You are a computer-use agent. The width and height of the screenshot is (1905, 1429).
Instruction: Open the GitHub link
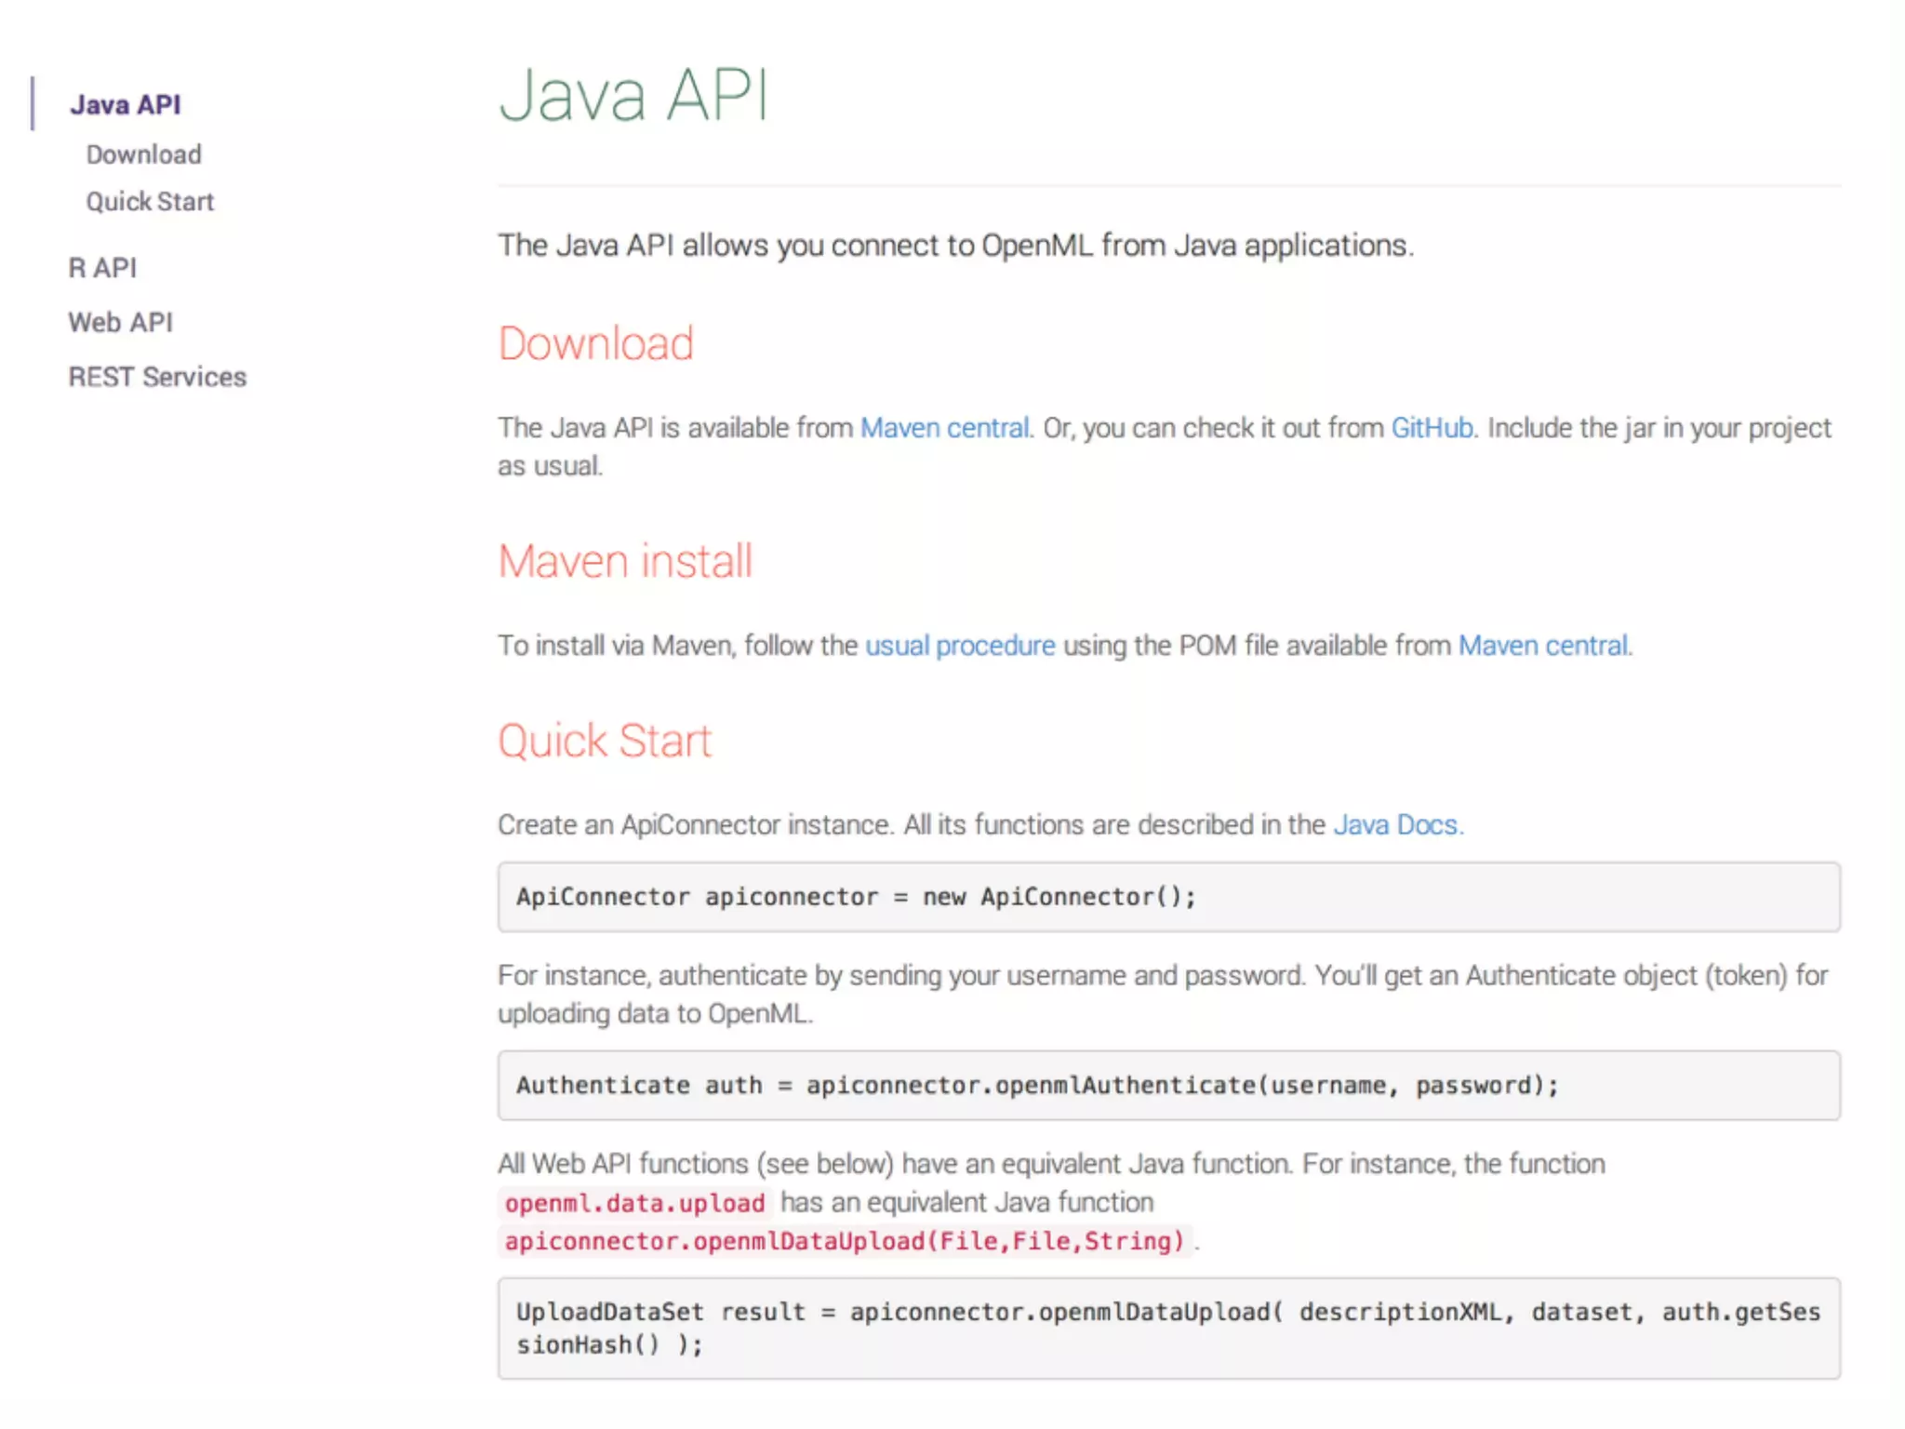tap(1432, 428)
